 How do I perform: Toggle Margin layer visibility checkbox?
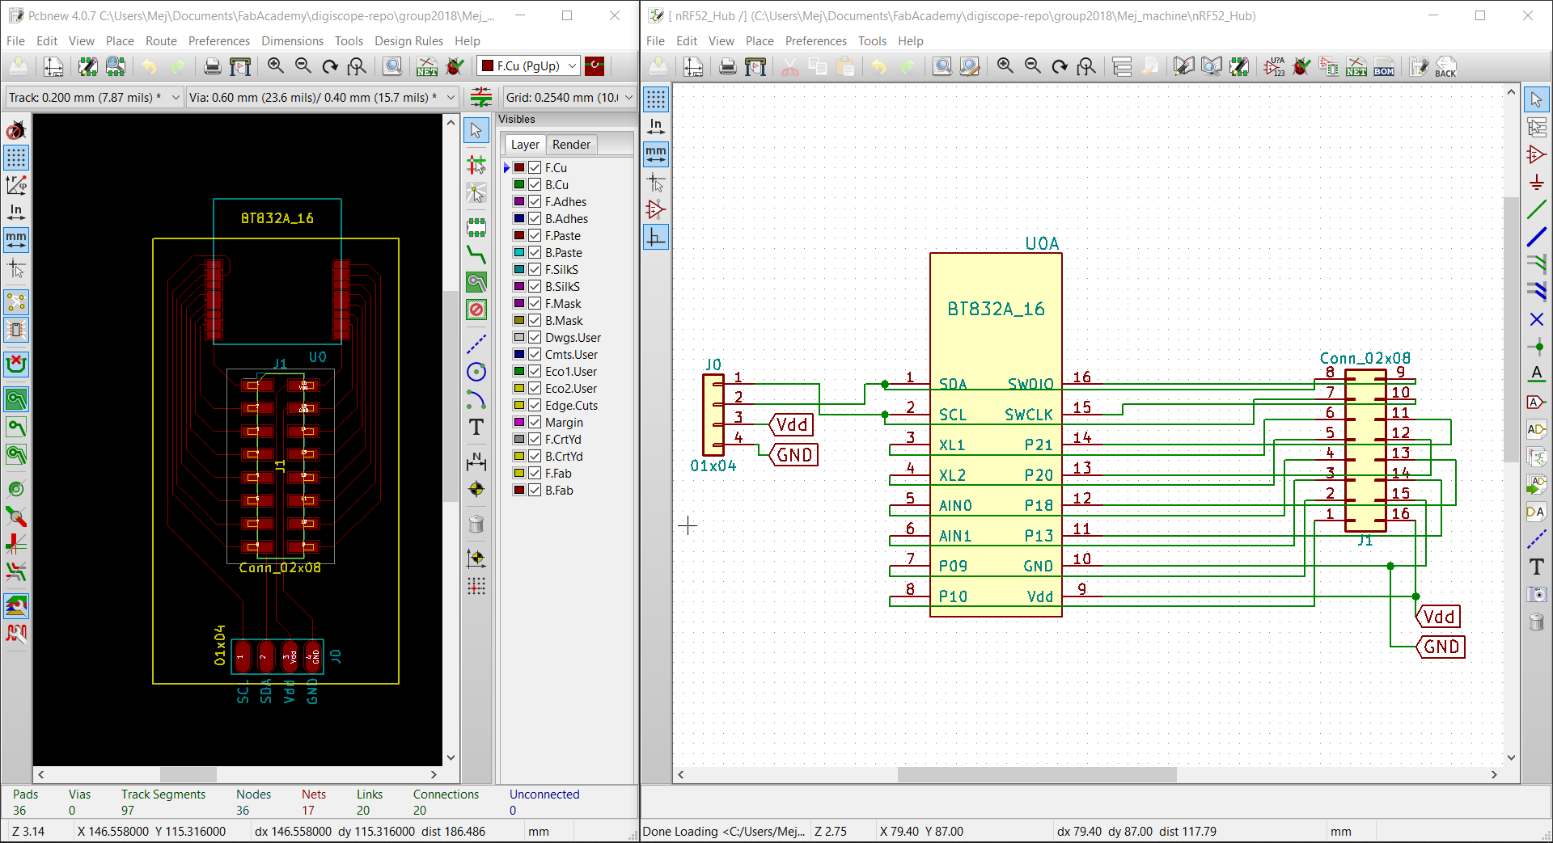click(x=535, y=422)
